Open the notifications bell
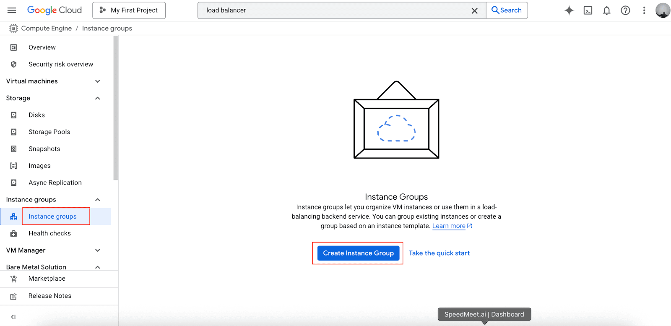The height and width of the screenshot is (326, 671). (606, 10)
